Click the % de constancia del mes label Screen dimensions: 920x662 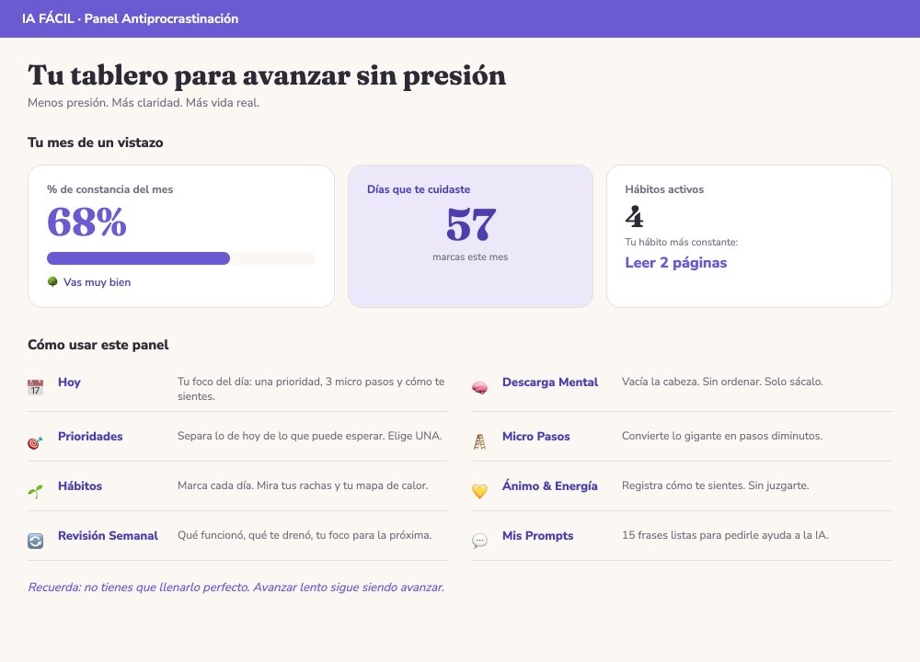coord(110,189)
